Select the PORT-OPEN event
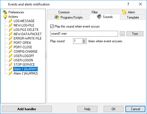The height and width of the screenshot is (114, 147). tap(22, 43)
